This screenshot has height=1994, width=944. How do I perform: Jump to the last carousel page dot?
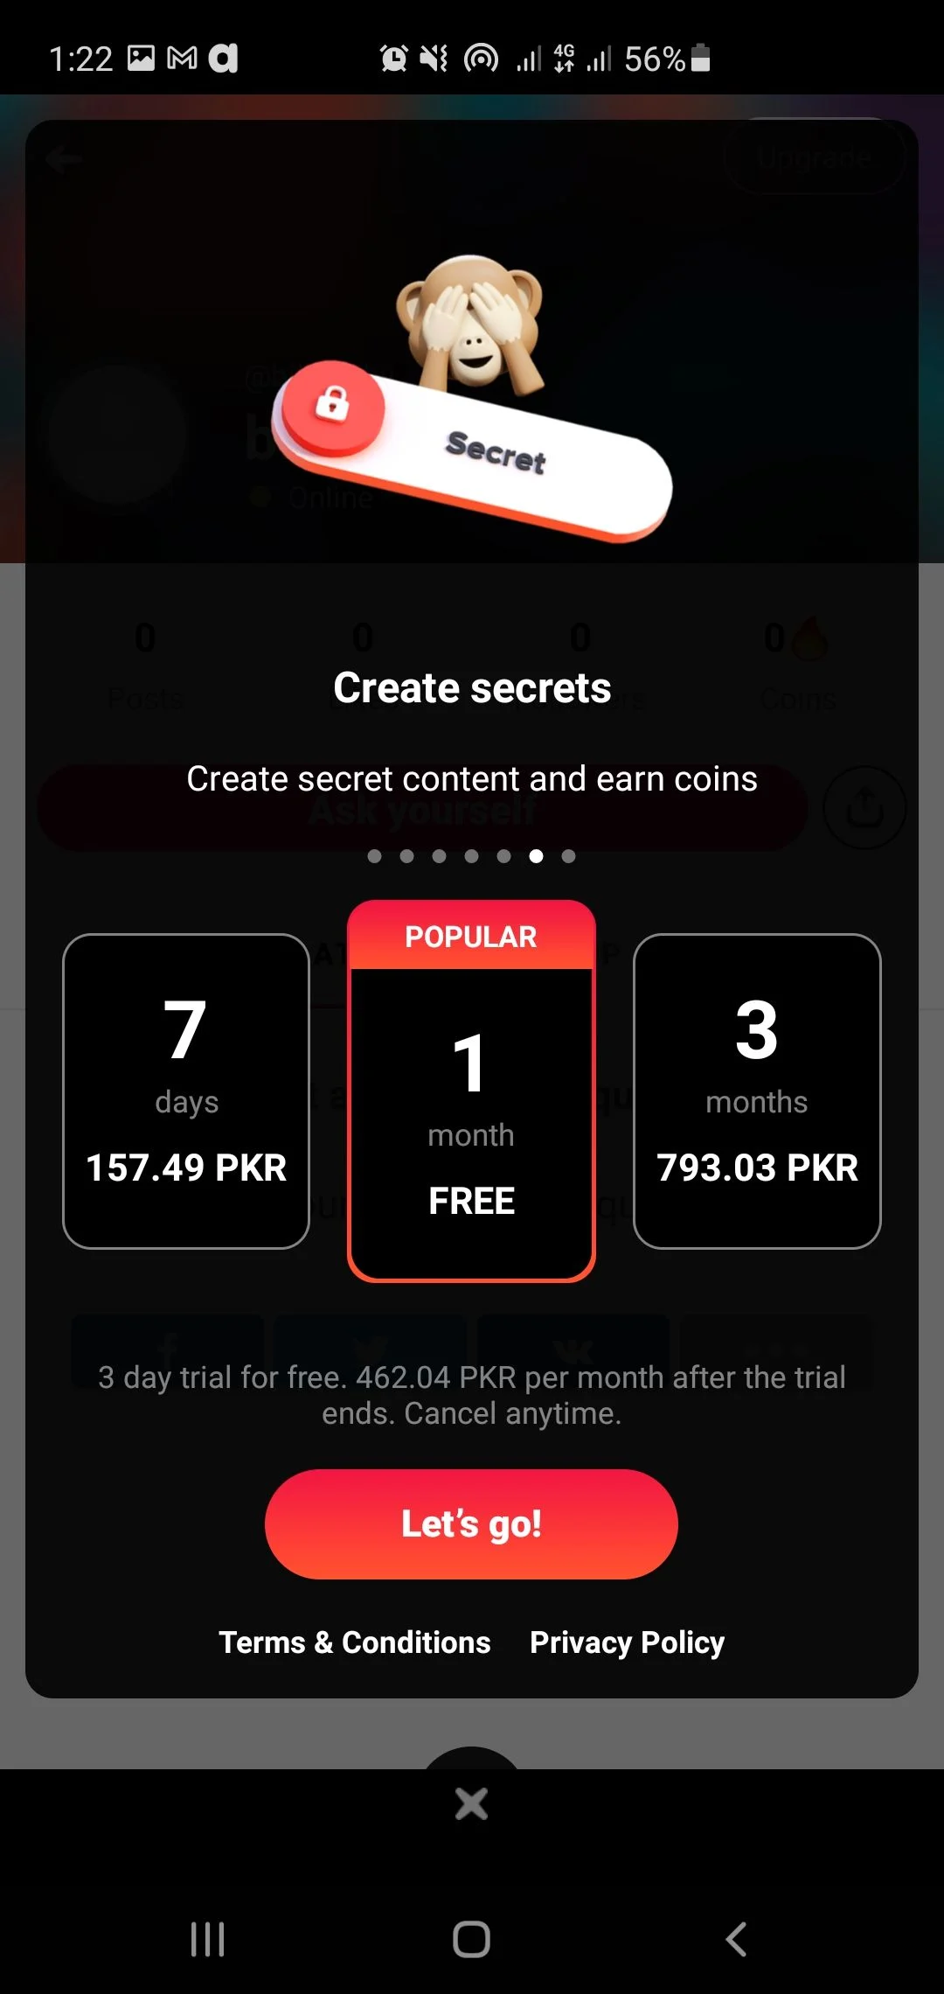(x=568, y=856)
